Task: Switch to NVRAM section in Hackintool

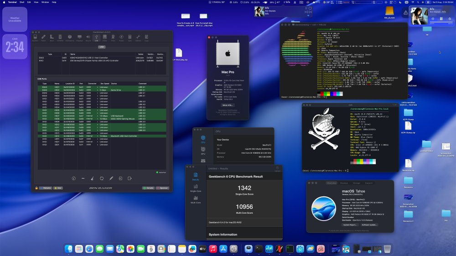Action: 60,38
